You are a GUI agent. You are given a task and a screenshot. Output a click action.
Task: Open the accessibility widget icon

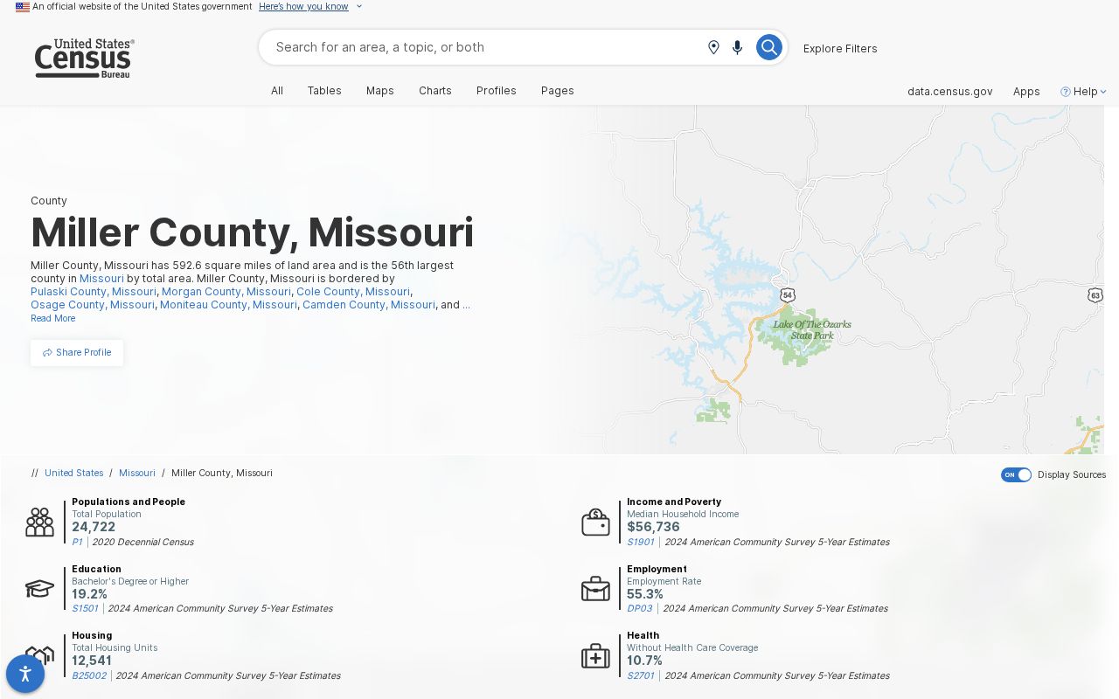tap(25, 674)
